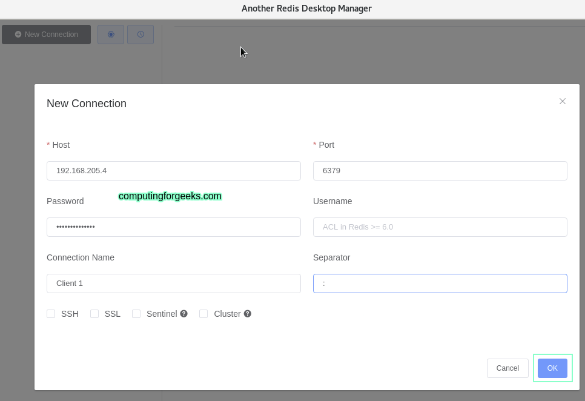Toggle the Sentinel checkbox
Screen dimensions: 585x401
point(136,314)
